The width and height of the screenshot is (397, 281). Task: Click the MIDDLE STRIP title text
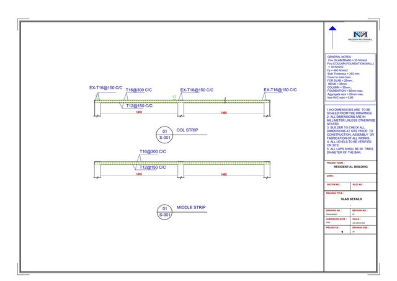pos(192,207)
